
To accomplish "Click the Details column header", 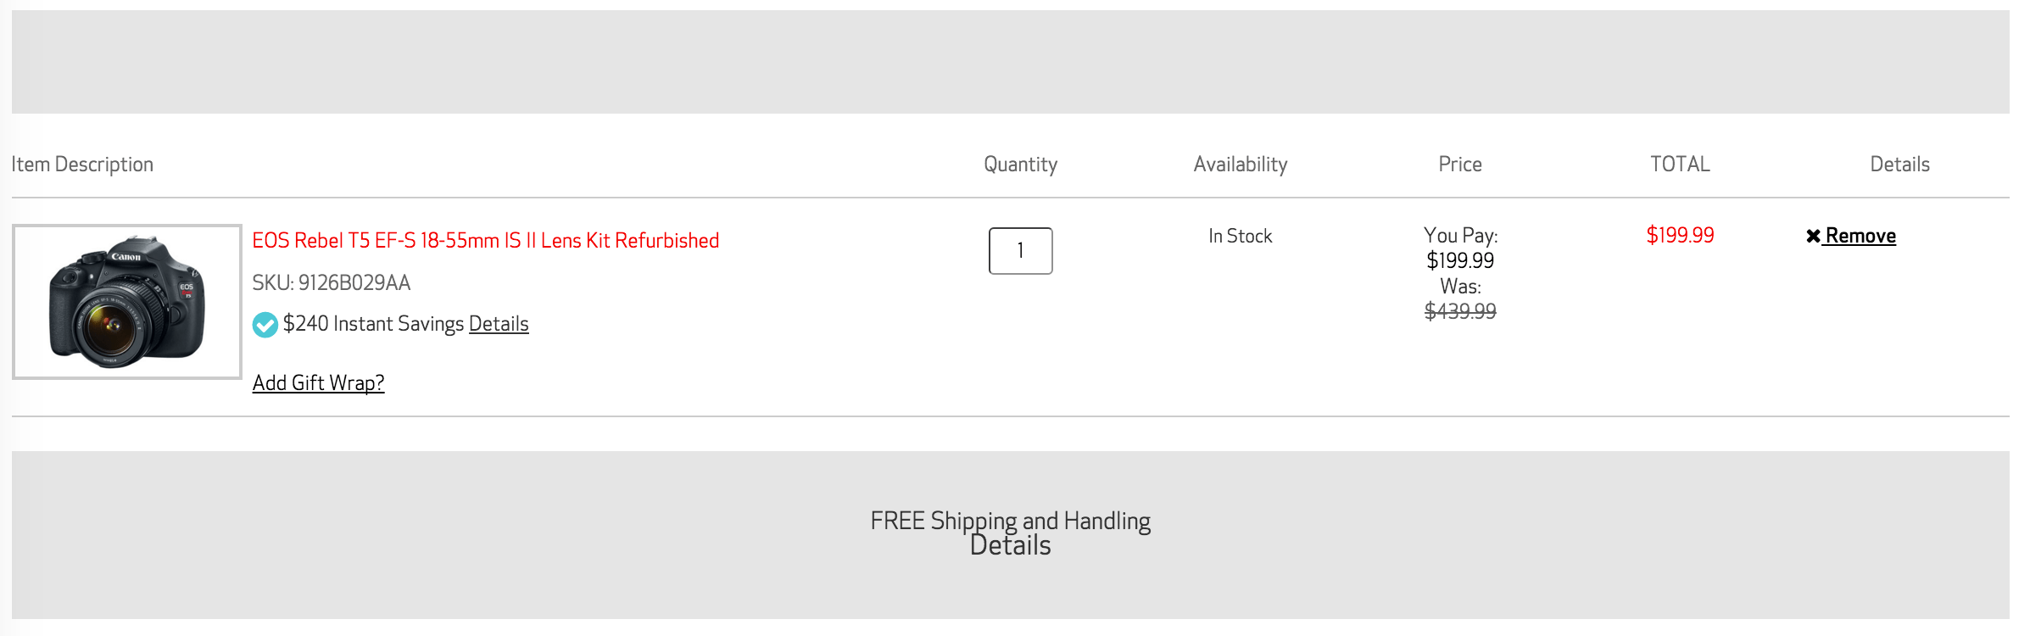I will click(1899, 164).
